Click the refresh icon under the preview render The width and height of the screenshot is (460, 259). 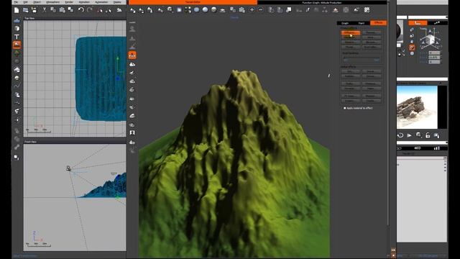[x=400, y=135]
